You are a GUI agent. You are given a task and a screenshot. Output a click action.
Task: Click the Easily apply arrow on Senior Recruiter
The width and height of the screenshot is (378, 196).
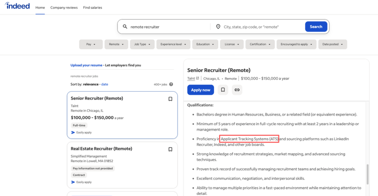(x=73, y=133)
